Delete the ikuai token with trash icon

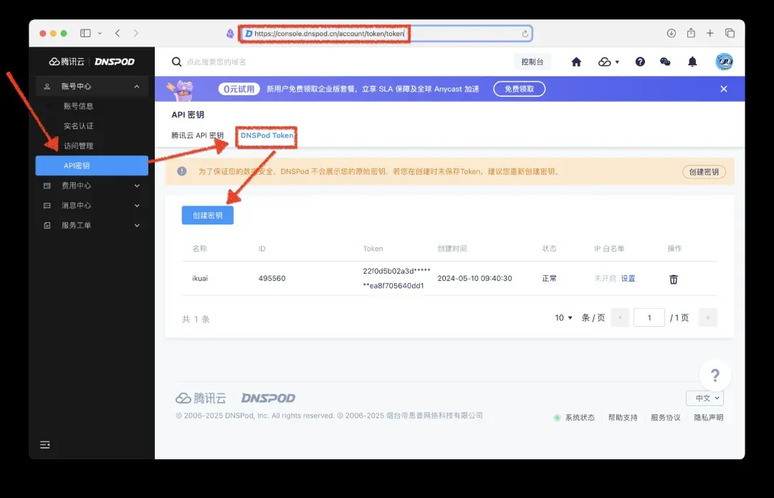tap(674, 279)
